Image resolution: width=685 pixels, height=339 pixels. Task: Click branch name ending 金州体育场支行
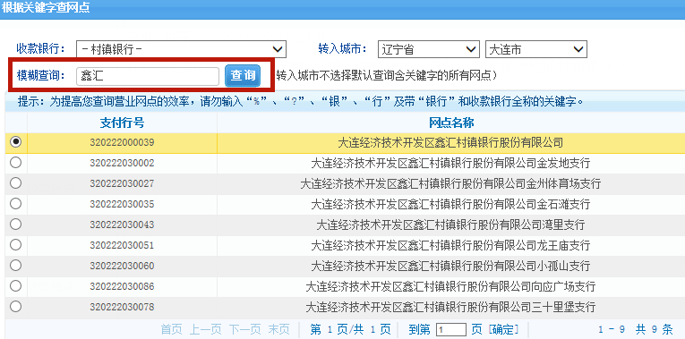tap(450, 183)
